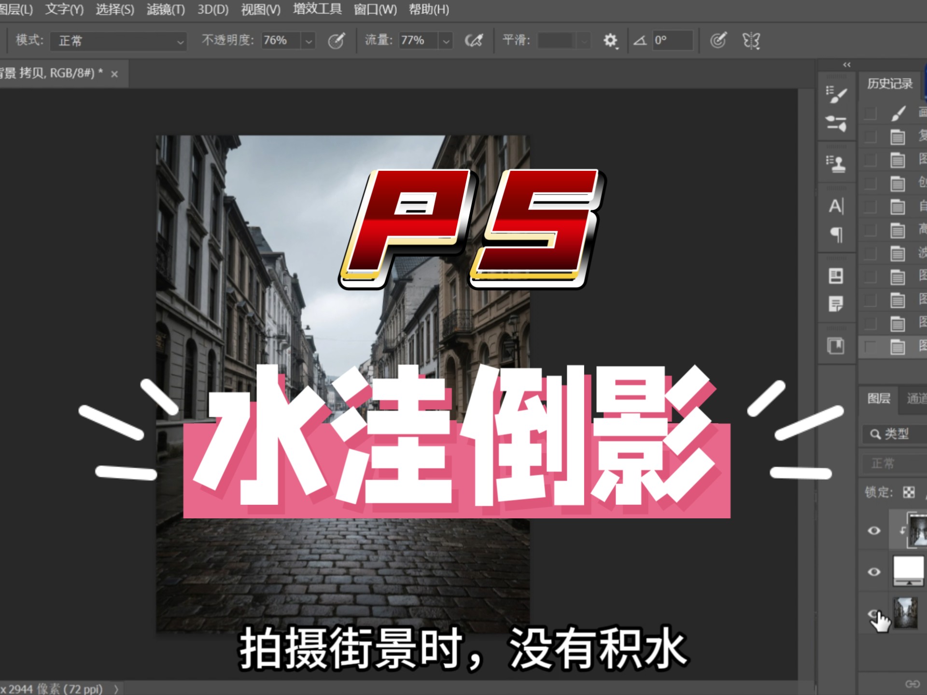Open the View (视图) menu

pos(261,10)
